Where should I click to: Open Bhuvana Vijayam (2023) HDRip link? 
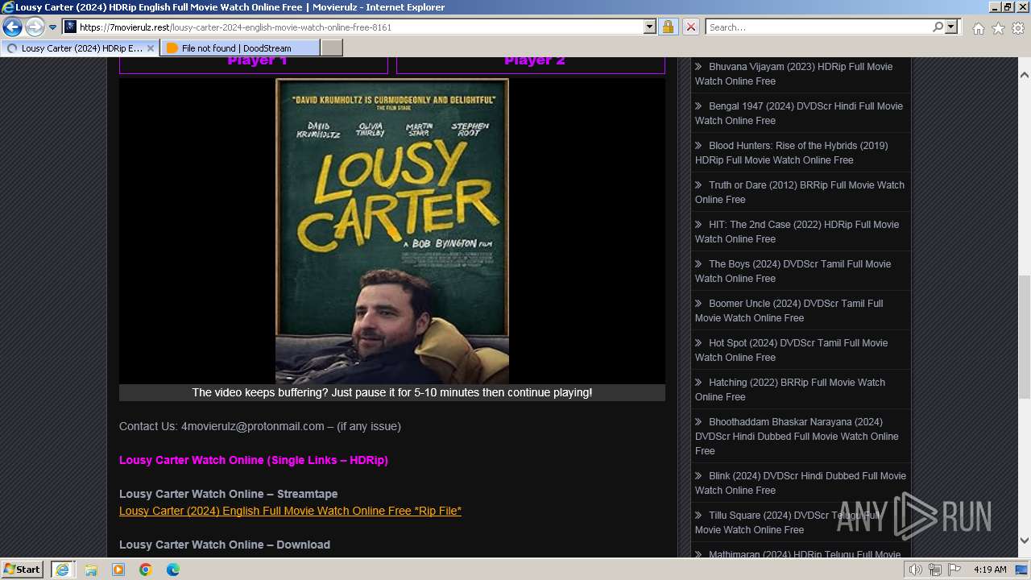(x=793, y=74)
